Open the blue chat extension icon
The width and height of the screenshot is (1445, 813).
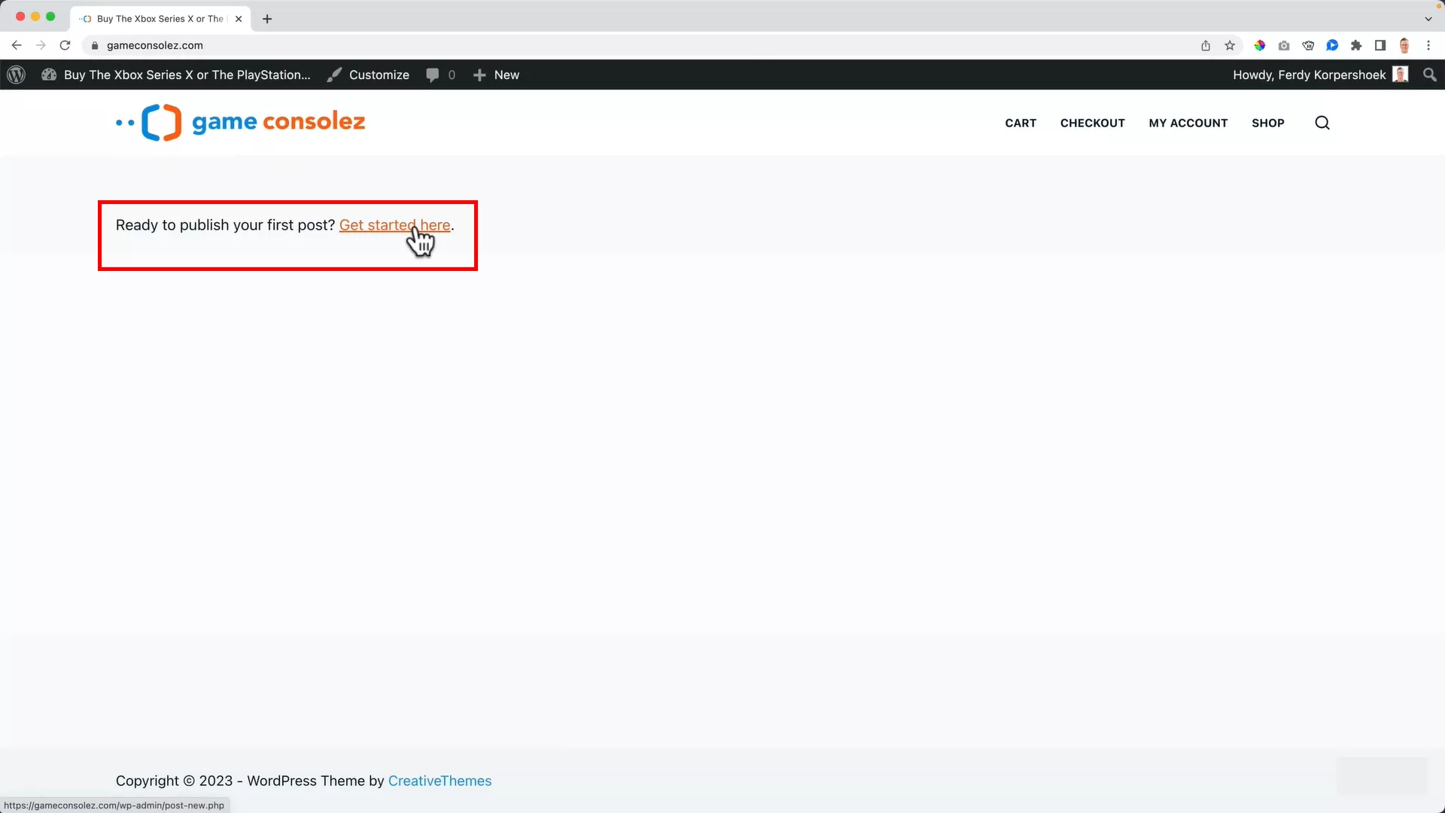1332,45
